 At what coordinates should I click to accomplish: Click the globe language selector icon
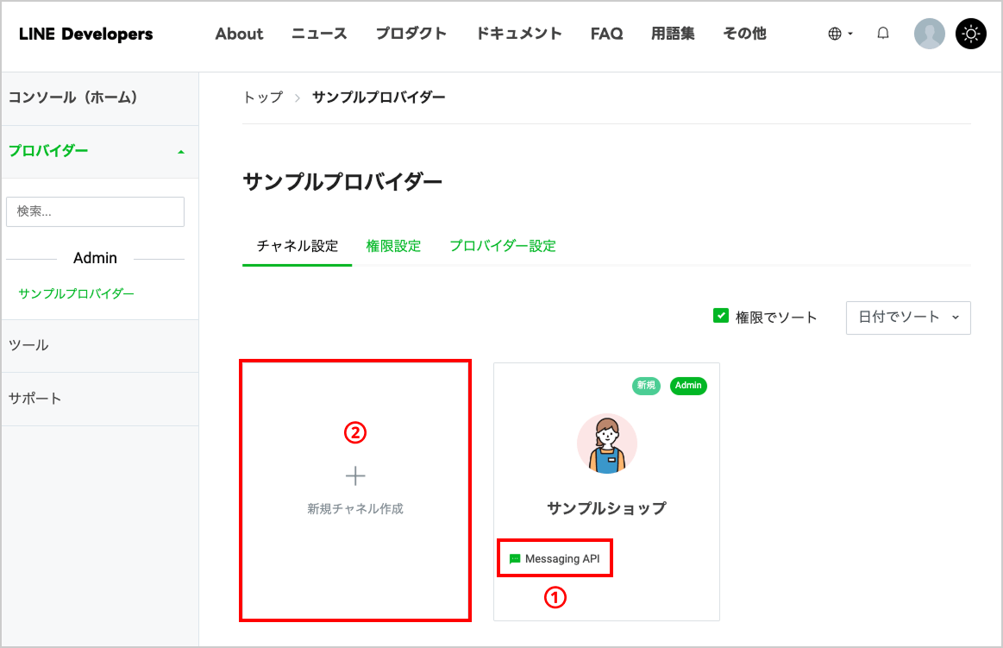click(834, 34)
